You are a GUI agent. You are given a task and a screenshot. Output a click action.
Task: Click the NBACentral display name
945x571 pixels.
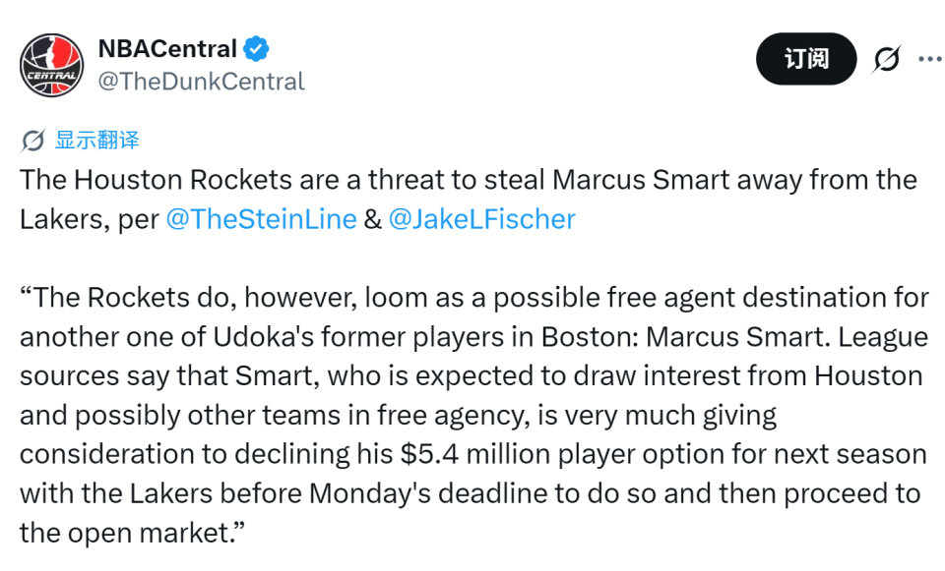click(x=167, y=49)
